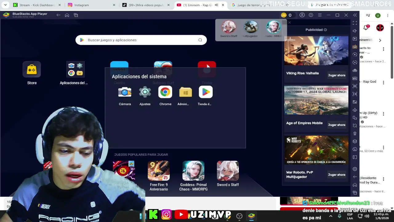Open the Viking Rise: Valhalla ad banner
Image resolution: width=394 pixels, height=222 pixels.
click(x=316, y=51)
